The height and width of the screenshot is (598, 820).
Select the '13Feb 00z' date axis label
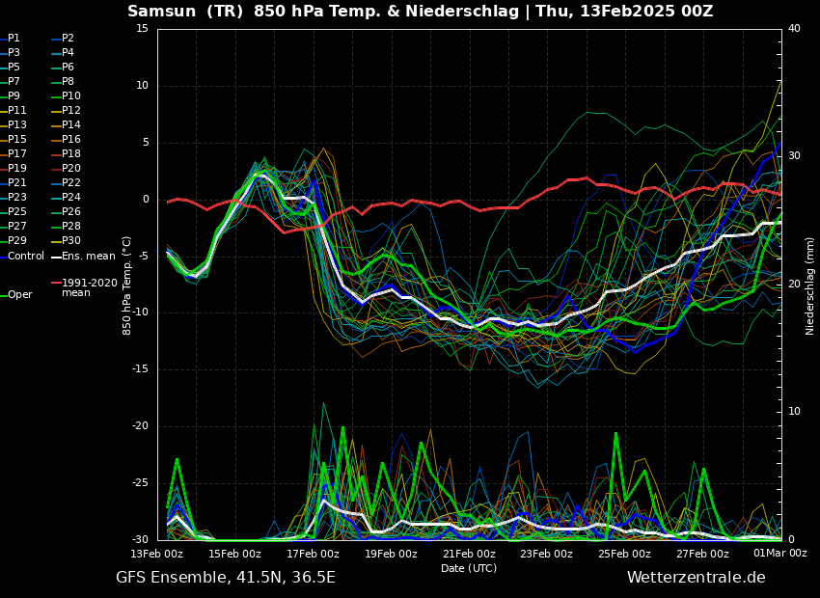tap(157, 554)
